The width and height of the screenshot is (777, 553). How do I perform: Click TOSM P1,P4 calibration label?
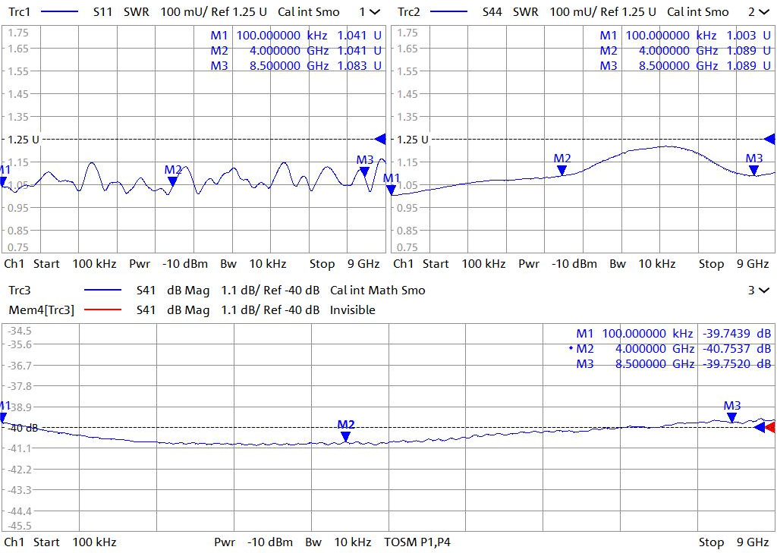417,542
